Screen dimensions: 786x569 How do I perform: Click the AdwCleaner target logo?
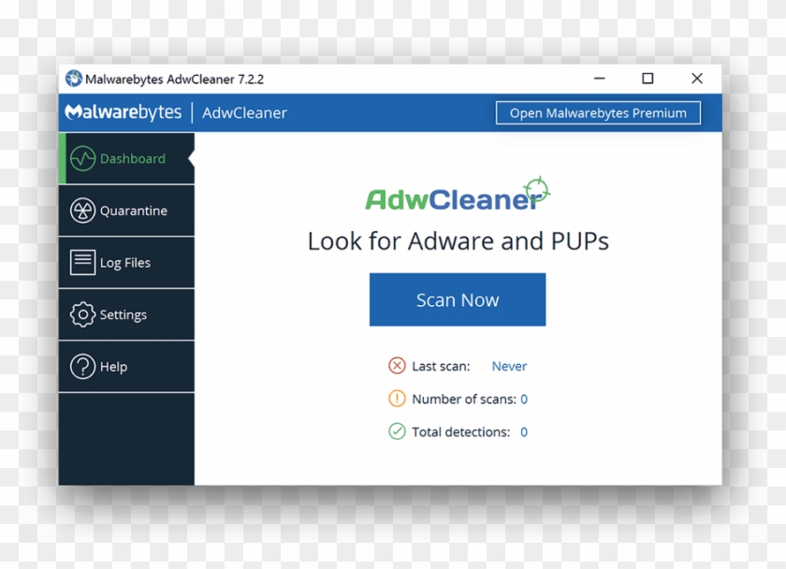click(x=538, y=188)
